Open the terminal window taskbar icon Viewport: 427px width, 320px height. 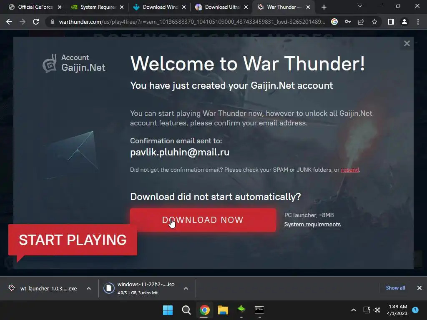click(259, 310)
